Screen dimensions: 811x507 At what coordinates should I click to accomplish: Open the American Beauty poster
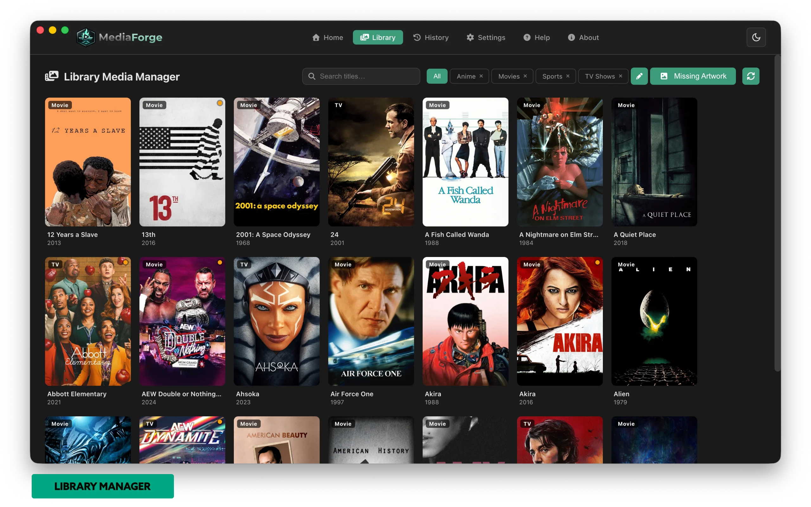coord(277,440)
